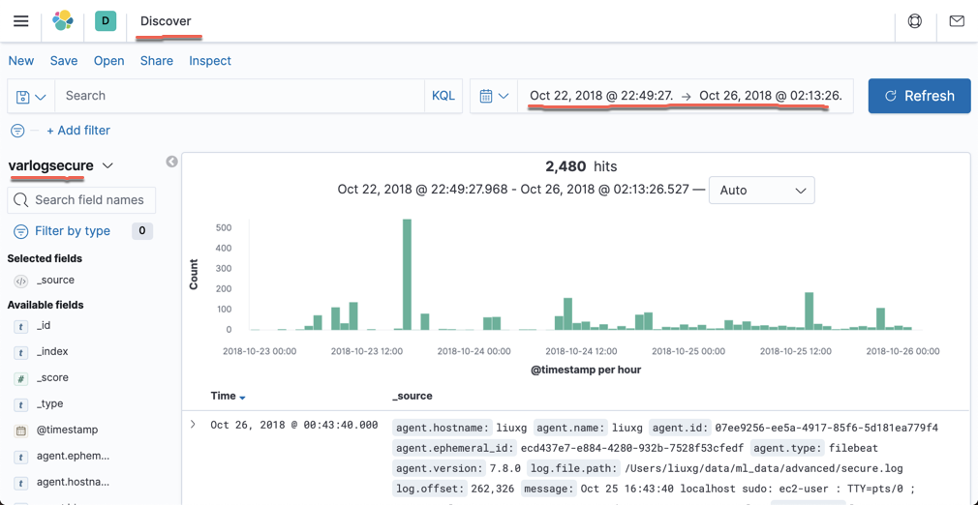Select the _index available field
This screenshot has height=505, width=978.
(52, 351)
